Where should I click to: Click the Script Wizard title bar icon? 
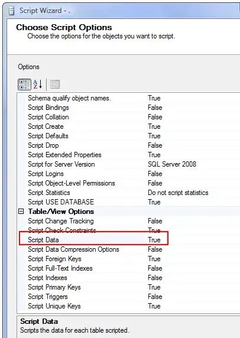click(x=11, y=11)
